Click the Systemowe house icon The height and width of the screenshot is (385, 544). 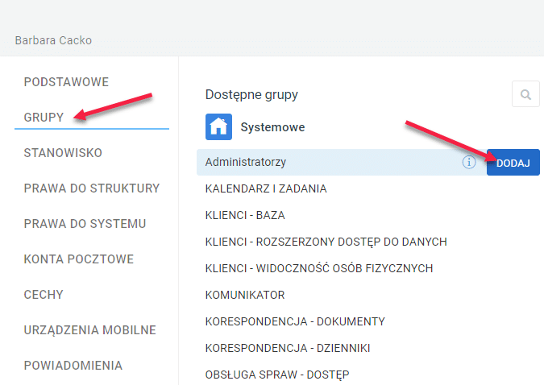(x=218, y=127)
